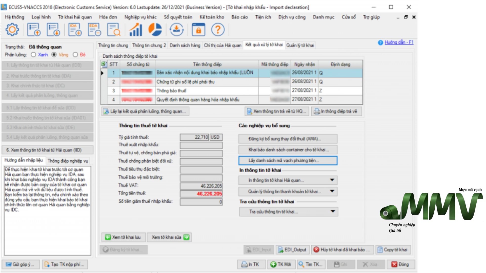This screenshot has width=486, height=273.
Task: Click the EDA export declaration toolbar icon
Action: click(x=94, y=30)
